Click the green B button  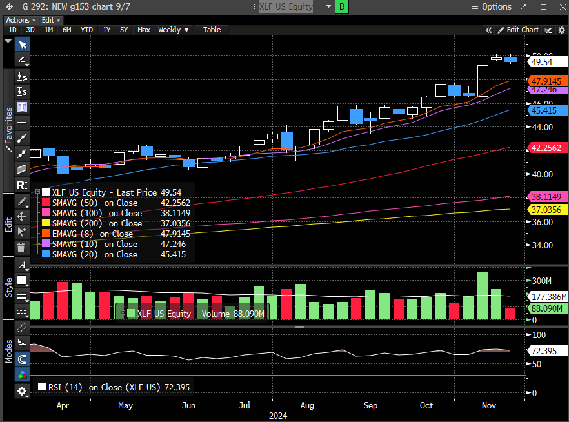(x=341, y=6)
